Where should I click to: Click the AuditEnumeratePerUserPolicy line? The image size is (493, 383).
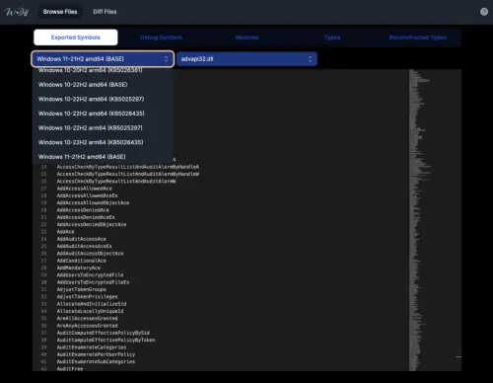(x=96, y=355)
